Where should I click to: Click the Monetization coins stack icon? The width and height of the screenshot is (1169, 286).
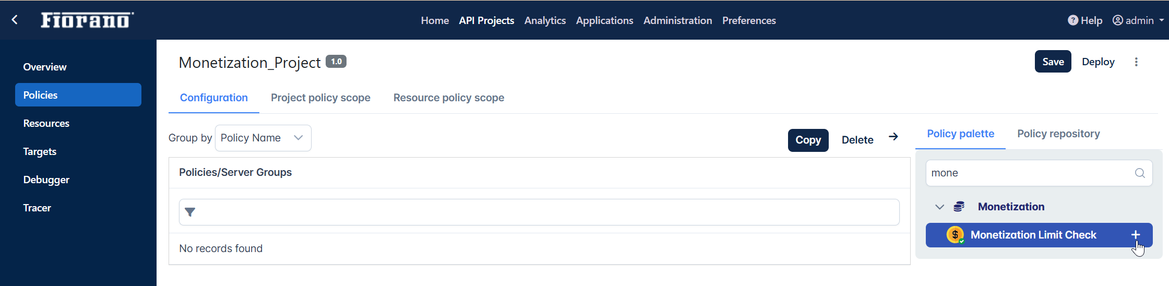pos(959,207)
